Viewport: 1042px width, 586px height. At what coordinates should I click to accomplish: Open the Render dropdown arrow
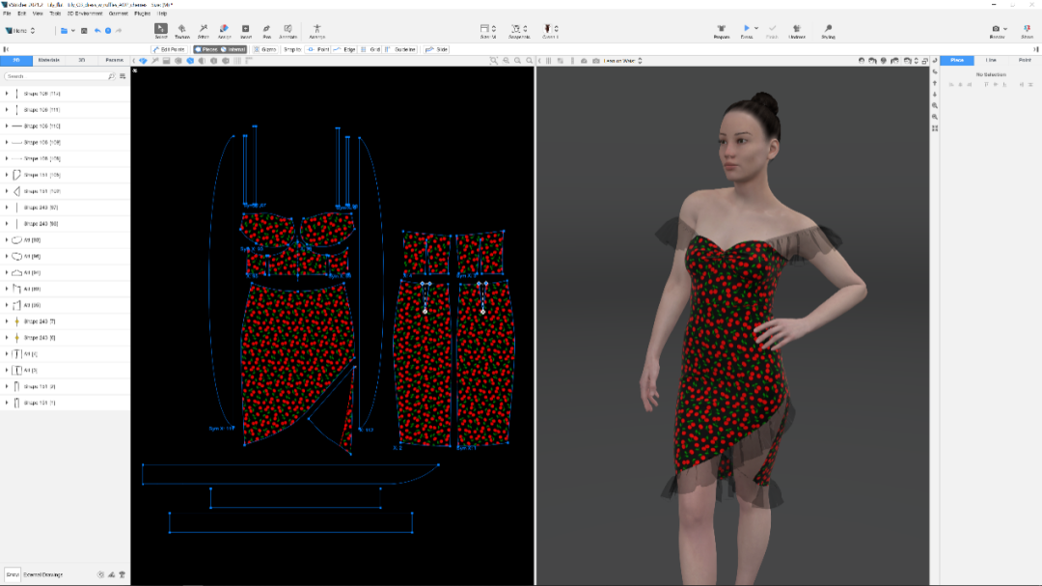(x=1006, y=29)
